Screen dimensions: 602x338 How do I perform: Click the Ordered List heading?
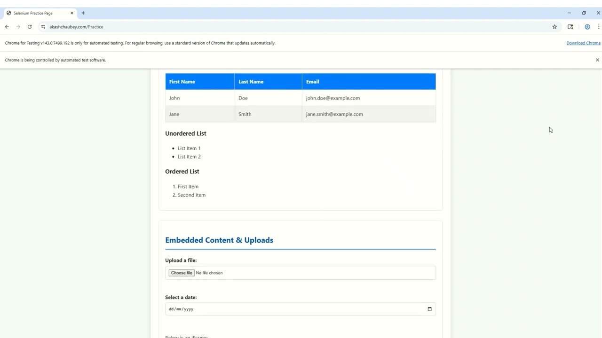tap(182, 171)
